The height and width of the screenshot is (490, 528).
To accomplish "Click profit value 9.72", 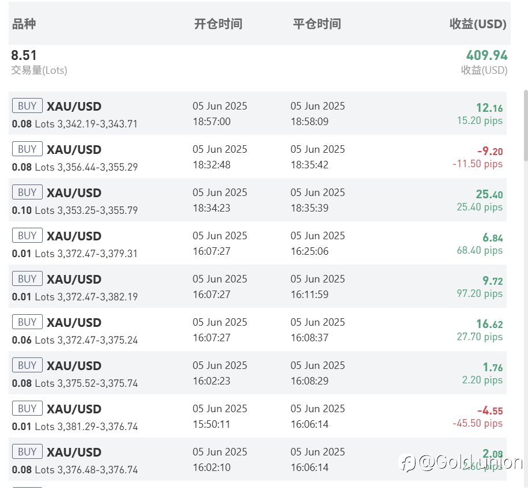I will 493,281.
